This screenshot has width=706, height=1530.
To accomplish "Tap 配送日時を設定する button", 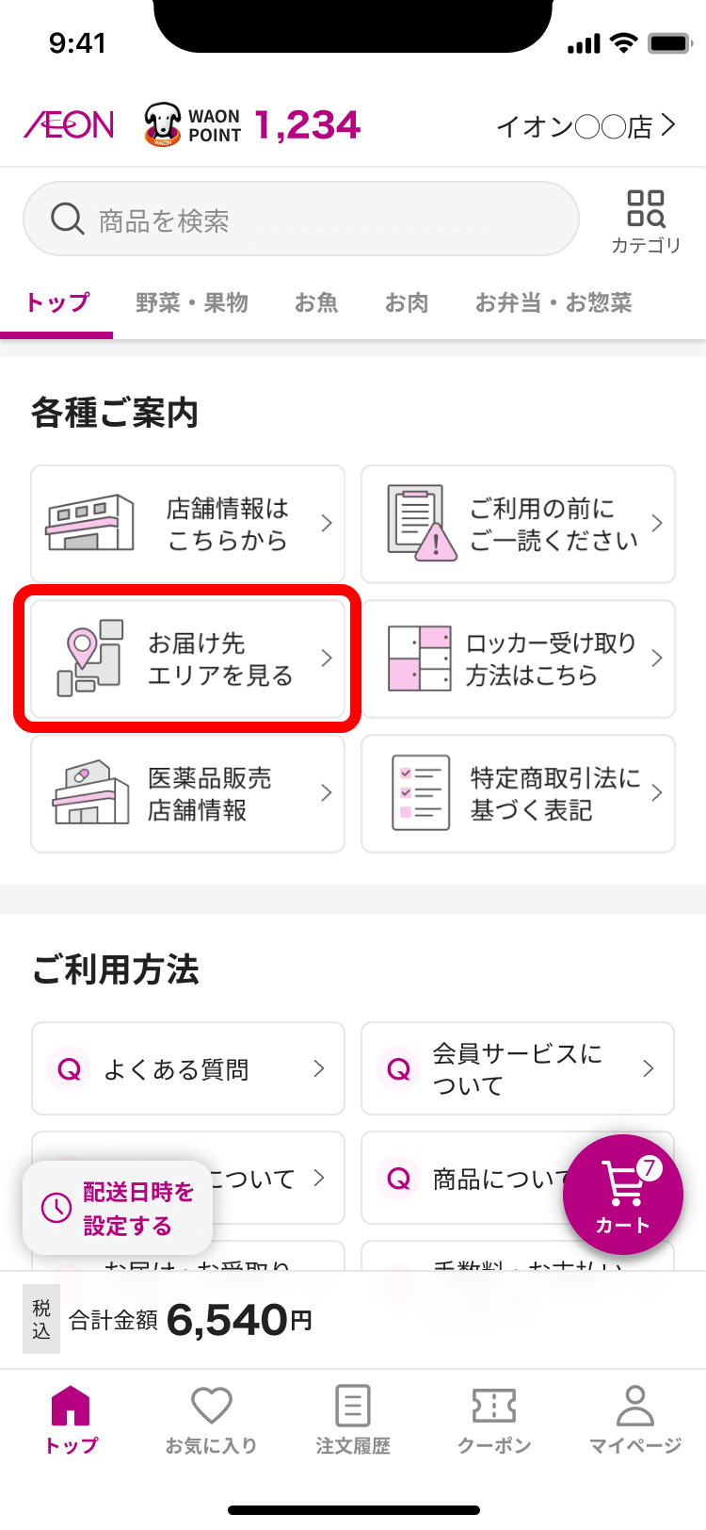I will (119, 1209).
